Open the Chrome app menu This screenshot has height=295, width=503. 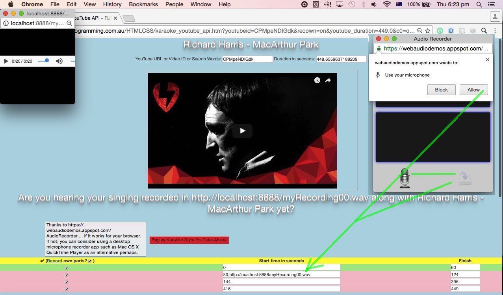coord(32,4)
